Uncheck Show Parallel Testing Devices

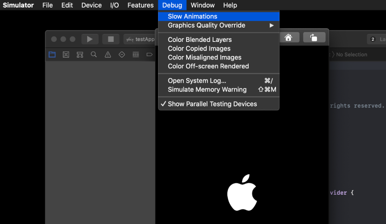tap(219, 104)
